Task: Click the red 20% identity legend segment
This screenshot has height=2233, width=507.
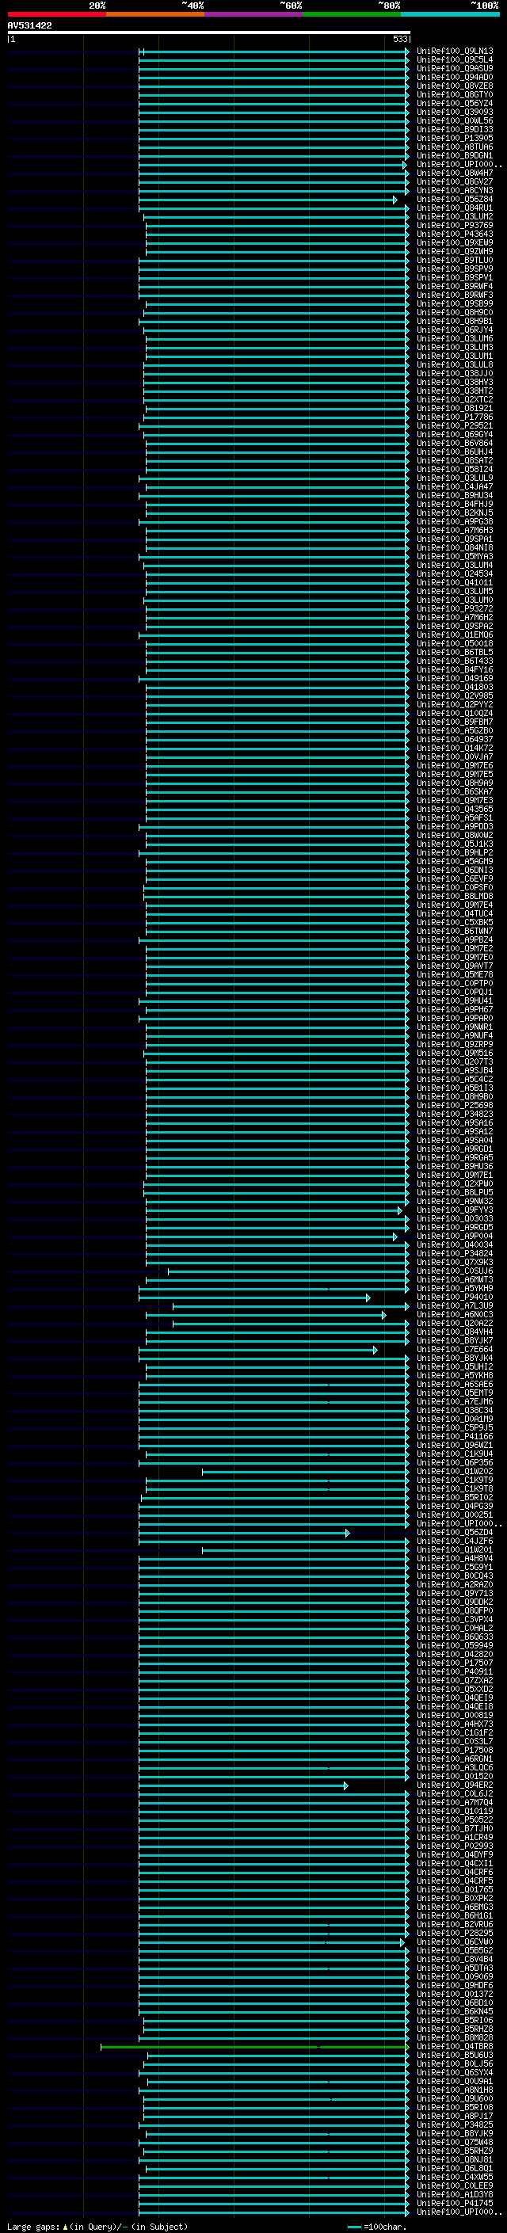Action: click(x=56, y=14)
